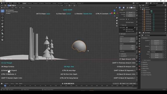Open the viewport Options dropdown
167x94 pixels.
pyautogui.click(x=135, y=5)
